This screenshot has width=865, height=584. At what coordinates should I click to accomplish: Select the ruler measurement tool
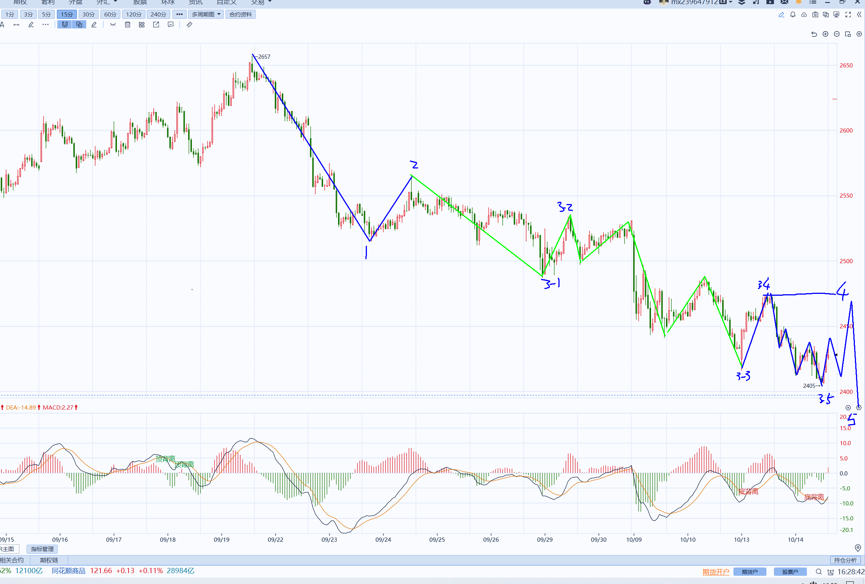(x=189, y=25)
